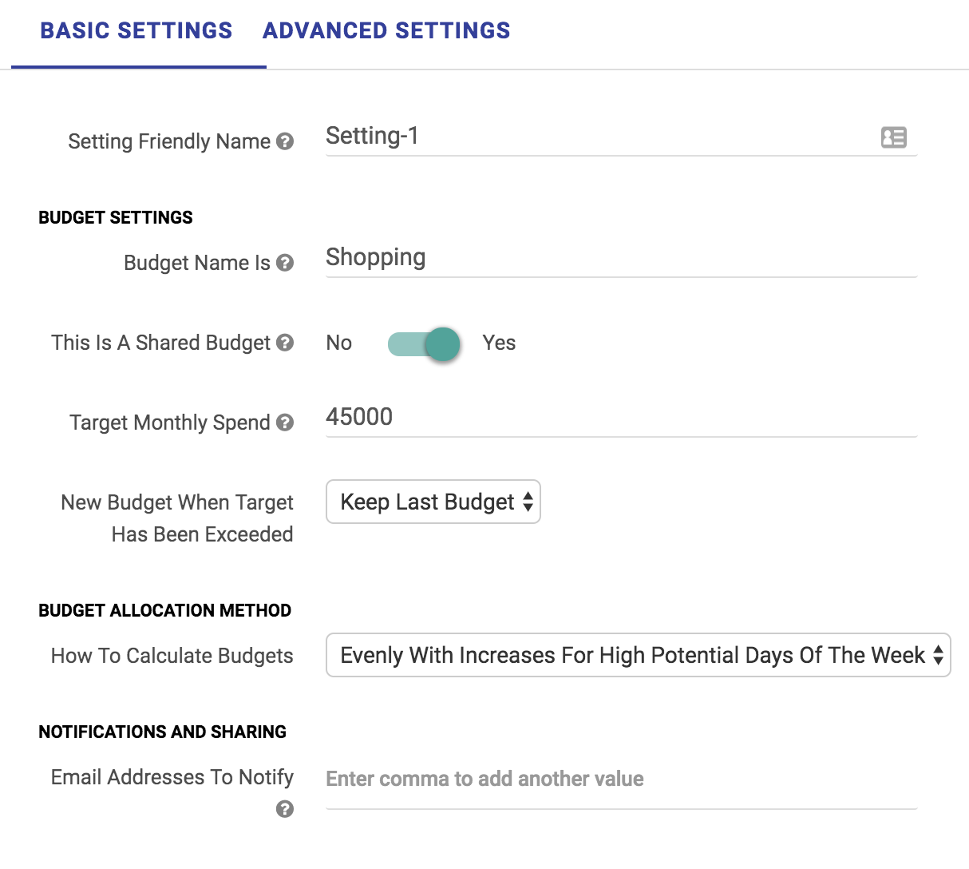Select the Target Monthly Spend field showing 45000

tap(622, 418)
